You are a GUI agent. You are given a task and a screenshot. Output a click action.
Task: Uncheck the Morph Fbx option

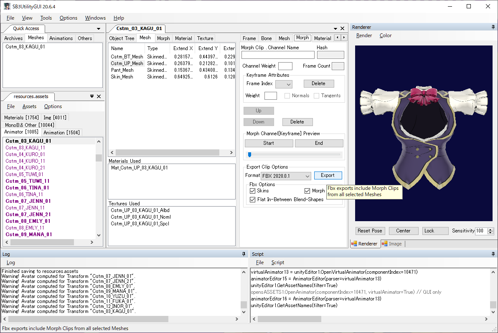[x=307, y=191]
